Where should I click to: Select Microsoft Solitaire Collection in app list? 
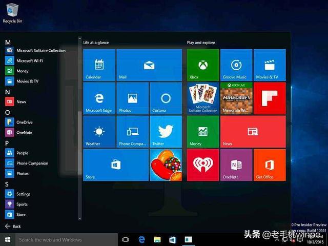click(x=35, y=50)
